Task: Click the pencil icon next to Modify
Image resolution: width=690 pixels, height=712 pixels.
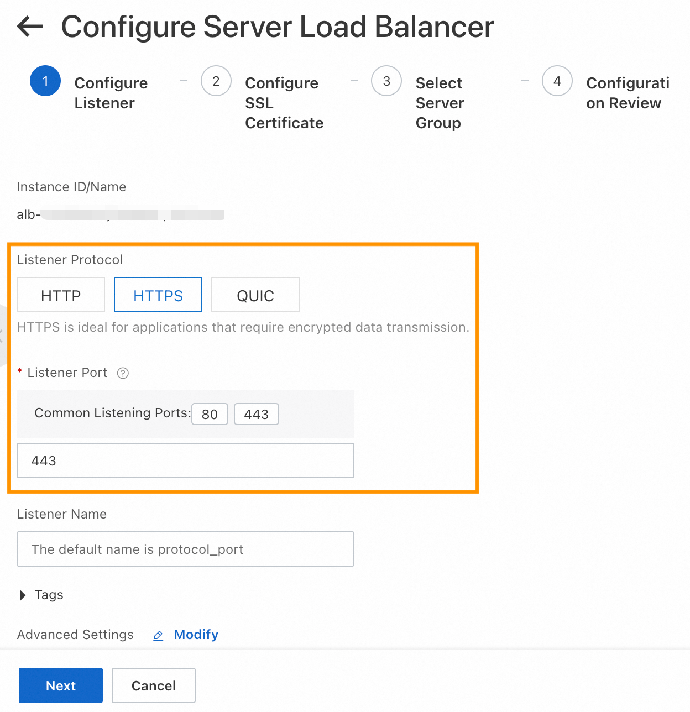Action: pos(158,636)
